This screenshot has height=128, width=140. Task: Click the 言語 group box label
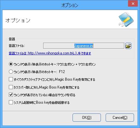[x=12, y=39]
